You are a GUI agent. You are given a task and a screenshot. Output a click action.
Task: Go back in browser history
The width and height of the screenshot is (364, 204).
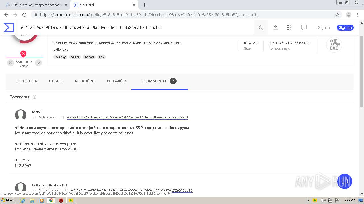pos(6,15)
